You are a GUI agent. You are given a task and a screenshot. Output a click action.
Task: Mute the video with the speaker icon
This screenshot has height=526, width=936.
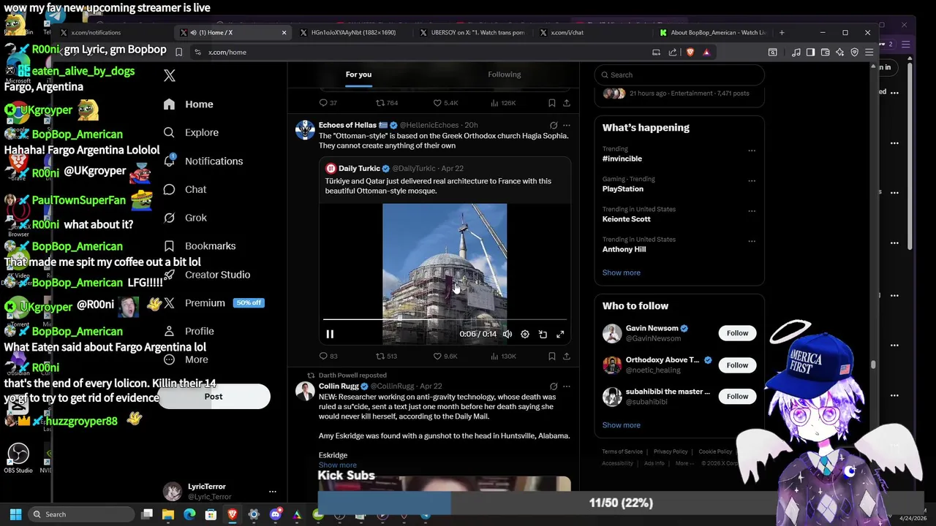(507, 334)
